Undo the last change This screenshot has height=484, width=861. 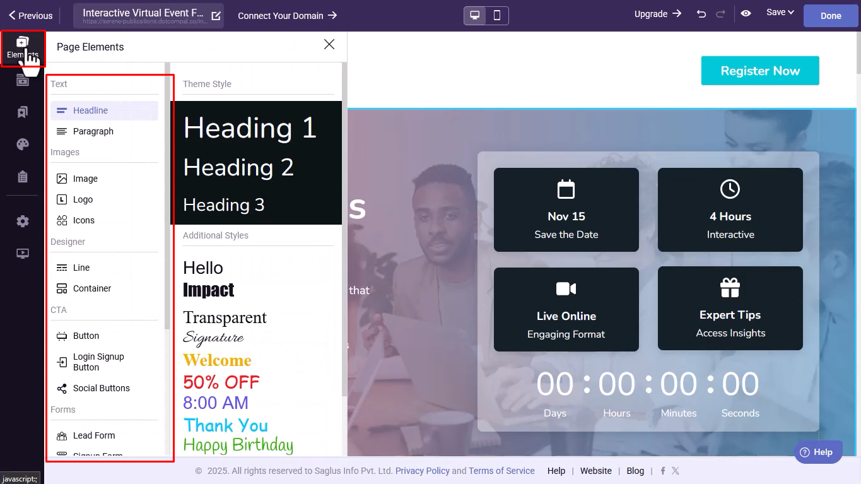click(701, 14)
